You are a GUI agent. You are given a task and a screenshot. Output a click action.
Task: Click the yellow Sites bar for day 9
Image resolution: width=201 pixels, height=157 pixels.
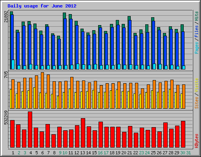coord(58,102)
